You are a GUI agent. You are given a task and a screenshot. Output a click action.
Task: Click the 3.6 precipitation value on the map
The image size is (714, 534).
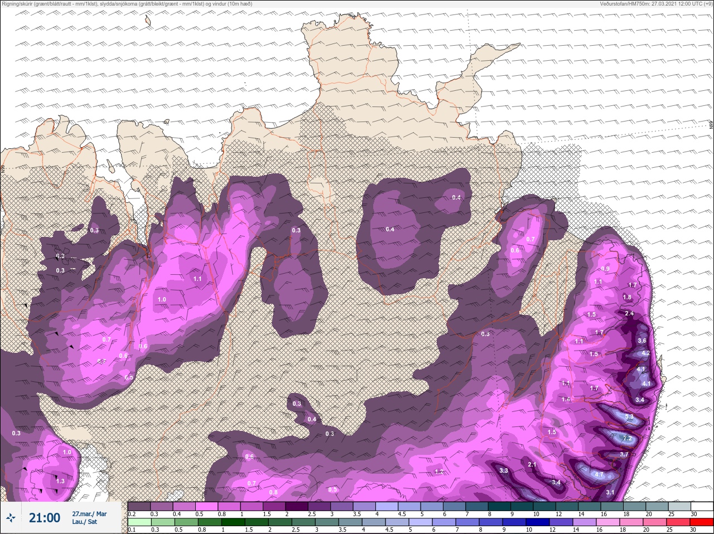642,341
